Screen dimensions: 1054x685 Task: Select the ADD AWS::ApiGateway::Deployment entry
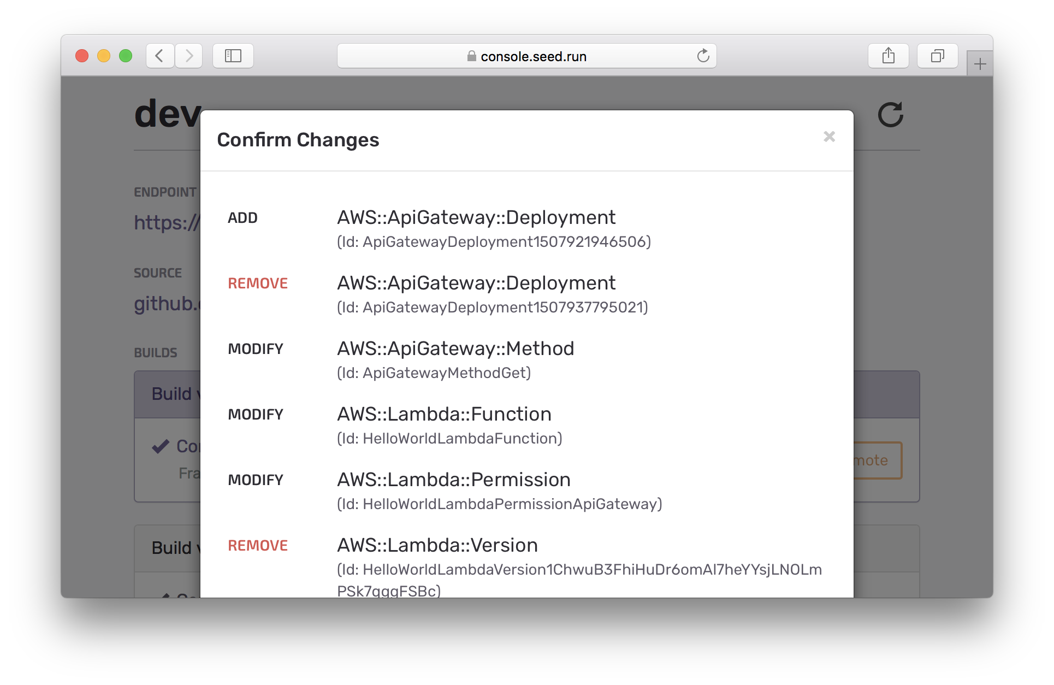(x=476, y=217)
